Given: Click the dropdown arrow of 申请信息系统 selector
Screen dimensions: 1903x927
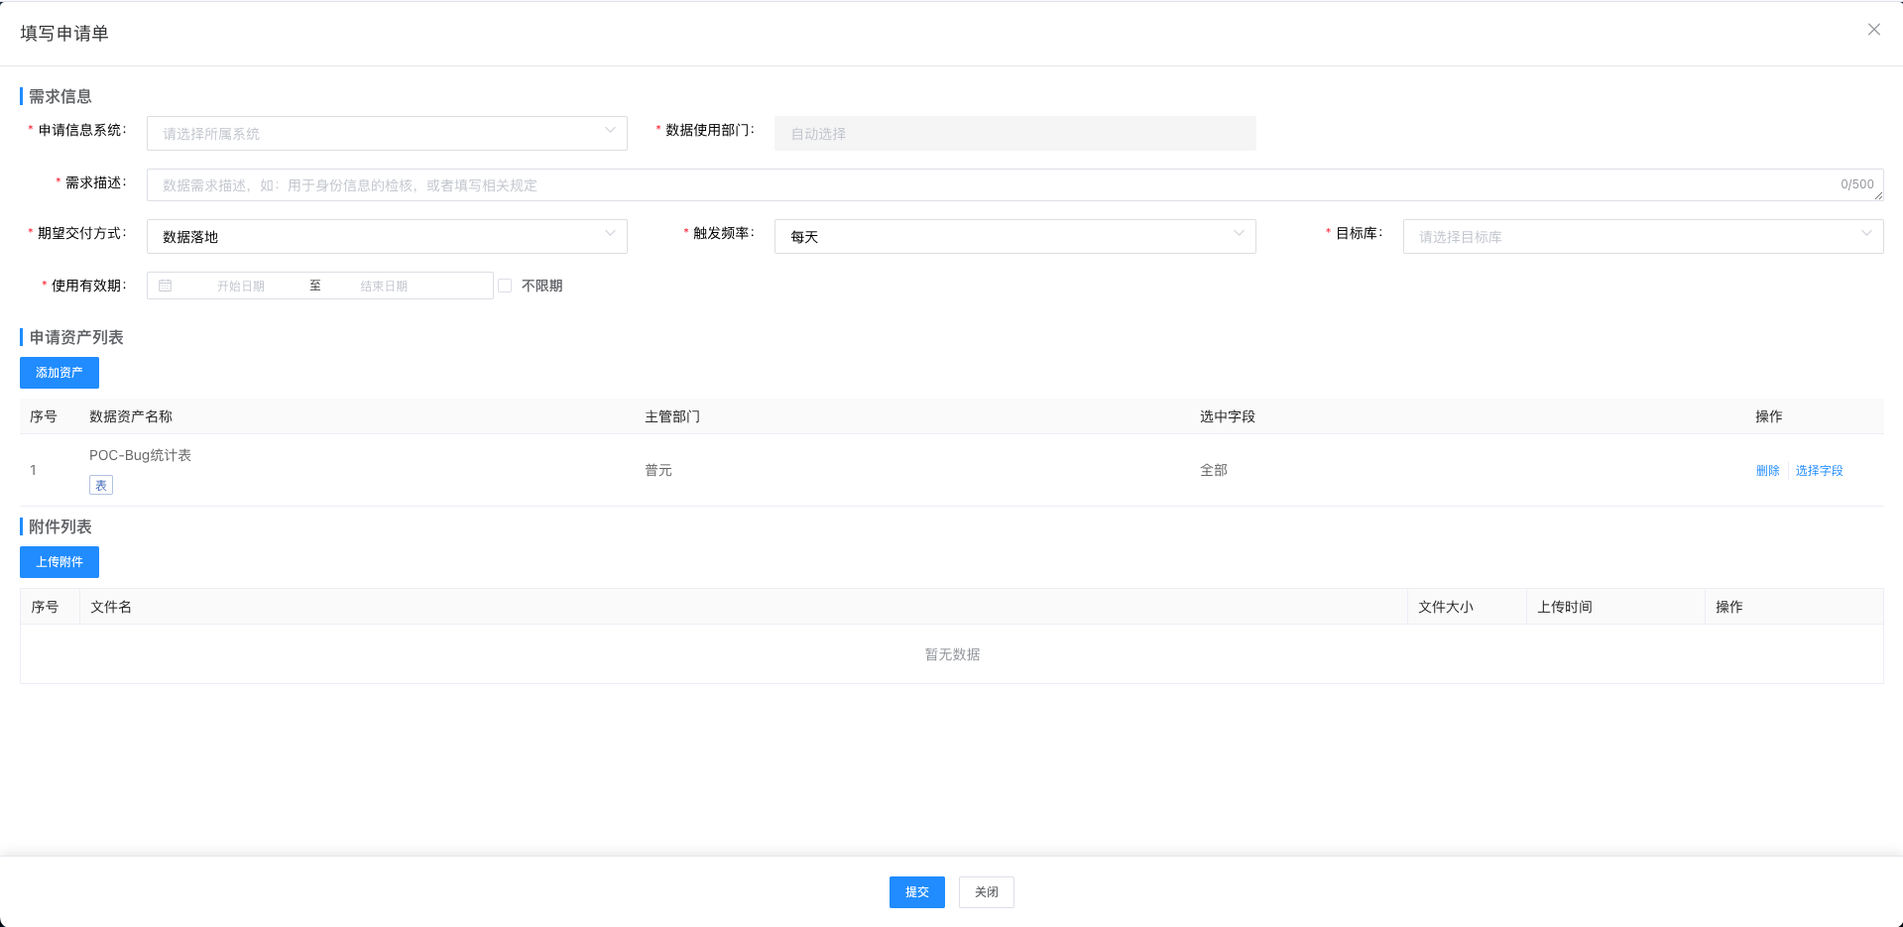Looking at the screenshot, I should point(609,131).
